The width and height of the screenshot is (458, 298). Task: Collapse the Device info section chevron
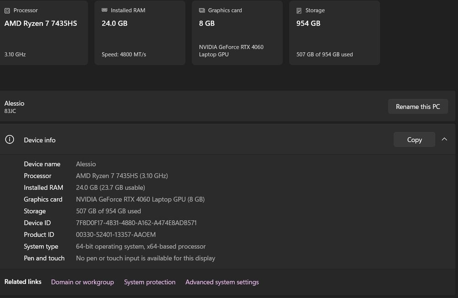click(444, 139)
